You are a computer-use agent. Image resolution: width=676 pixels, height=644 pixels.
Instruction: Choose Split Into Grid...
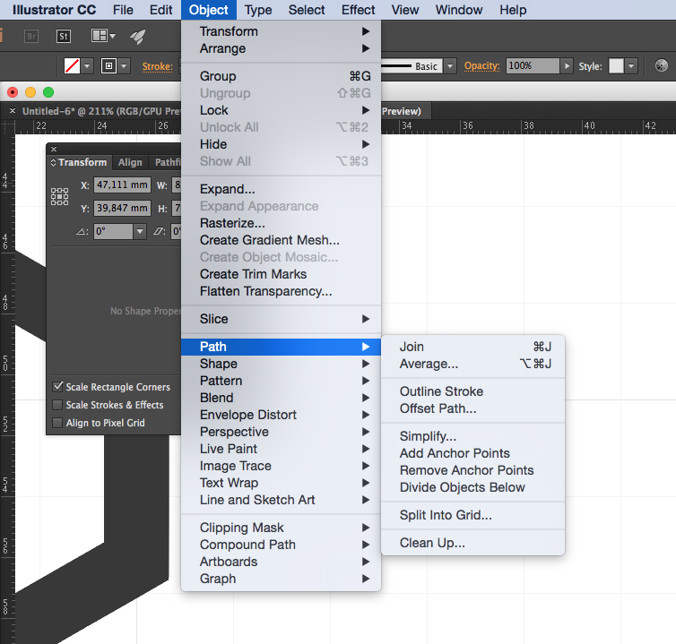(x=473, y=515)
